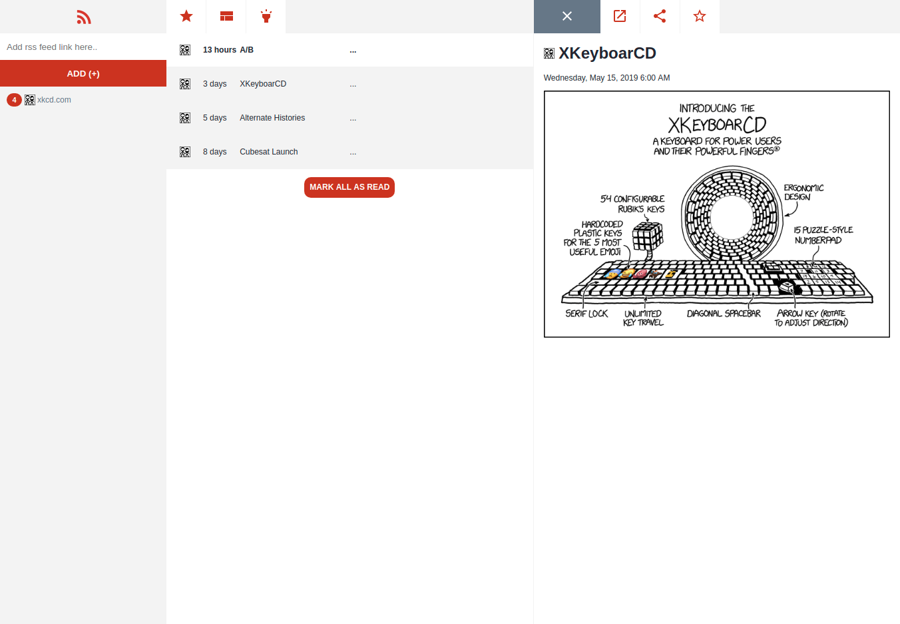This screenshot has height=624, width=900.
Task: Click the ADD (+) button
Action: tap(83, 73)
